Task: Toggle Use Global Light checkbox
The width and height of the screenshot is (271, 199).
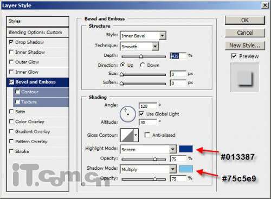Action: [141, 114]
